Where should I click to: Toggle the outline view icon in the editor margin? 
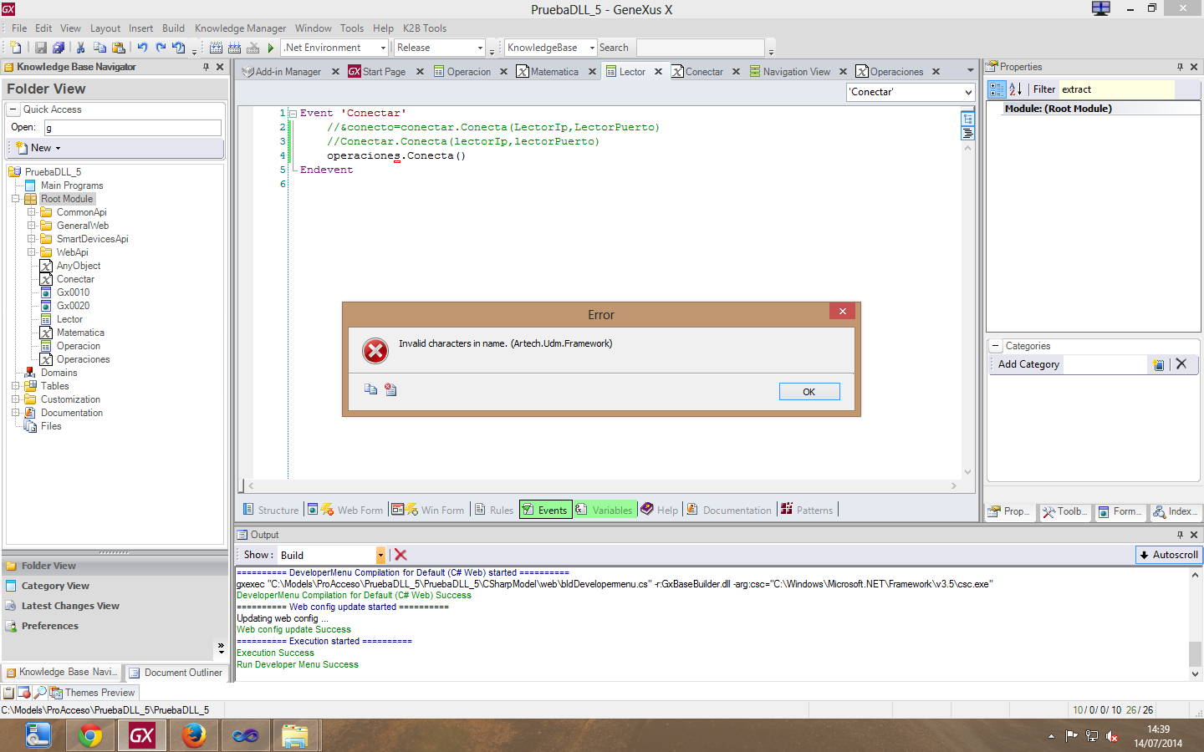pyautogui.click(x=967, y=119)
